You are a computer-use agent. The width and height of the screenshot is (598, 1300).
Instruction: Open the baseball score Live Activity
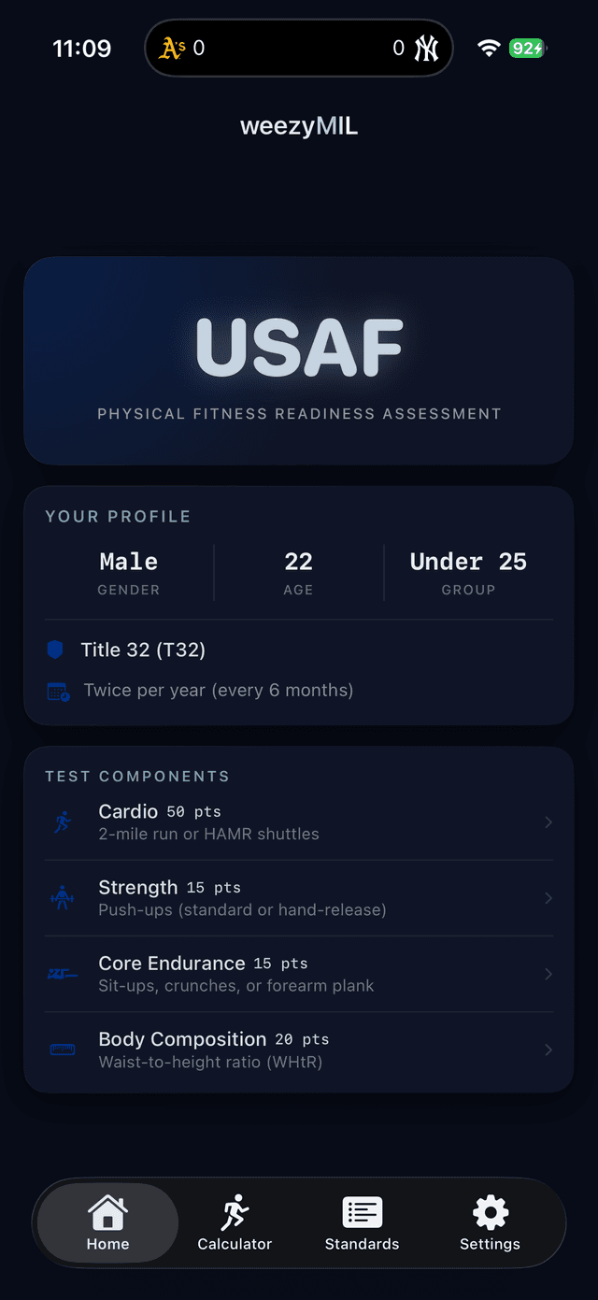click(299, 49)
